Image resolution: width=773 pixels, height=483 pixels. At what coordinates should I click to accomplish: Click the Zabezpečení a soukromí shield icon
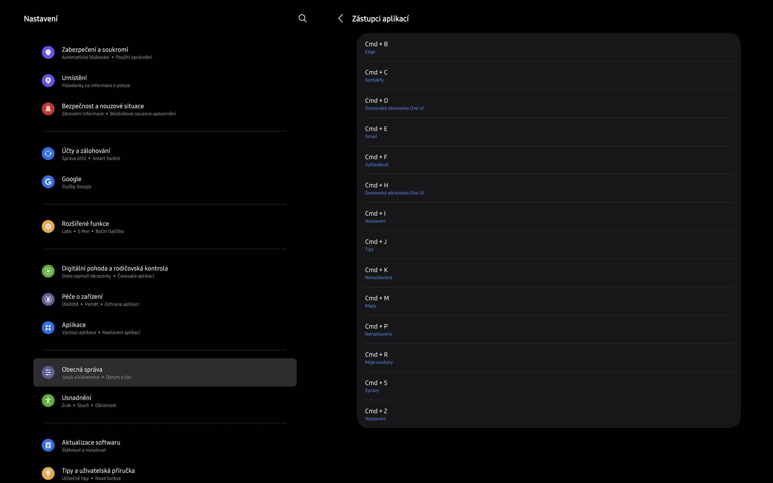48,53
